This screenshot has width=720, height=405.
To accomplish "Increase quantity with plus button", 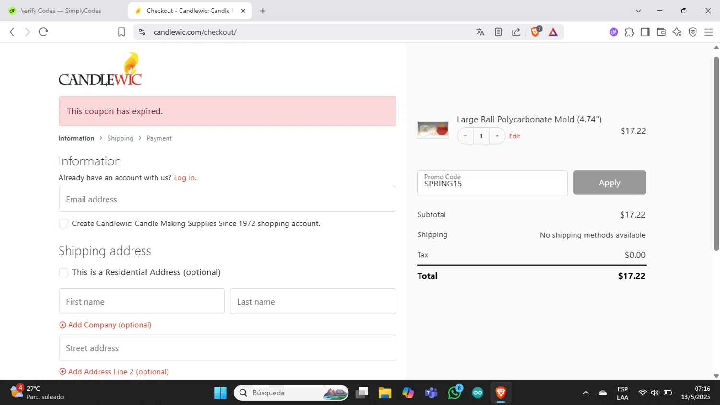I will tap(497, 136).
